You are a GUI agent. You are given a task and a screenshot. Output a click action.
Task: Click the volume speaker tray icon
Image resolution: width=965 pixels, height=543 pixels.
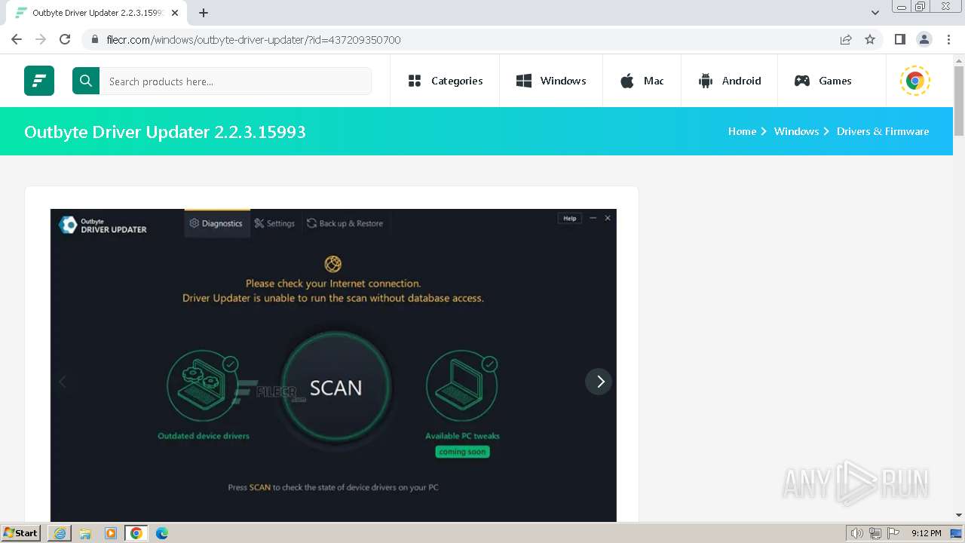pos(857,533)
